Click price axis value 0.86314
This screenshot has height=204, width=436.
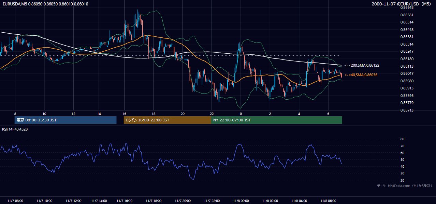(407, 44)
